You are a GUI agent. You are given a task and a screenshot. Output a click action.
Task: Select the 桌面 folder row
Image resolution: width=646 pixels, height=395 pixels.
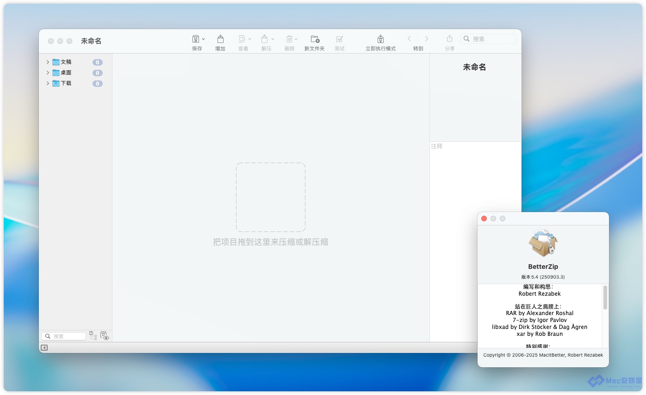(x=75, y=73)
